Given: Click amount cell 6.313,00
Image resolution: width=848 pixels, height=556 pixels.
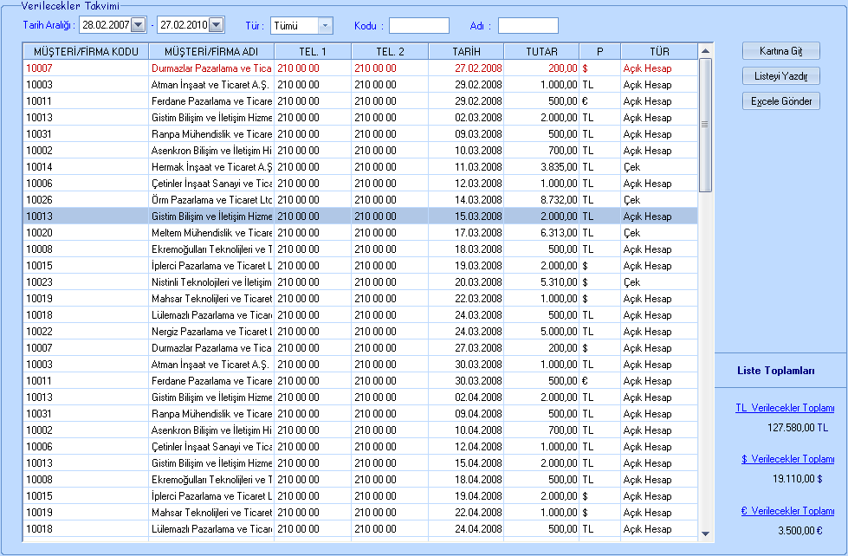Looking at the screenshot, I should coord(542,233).
